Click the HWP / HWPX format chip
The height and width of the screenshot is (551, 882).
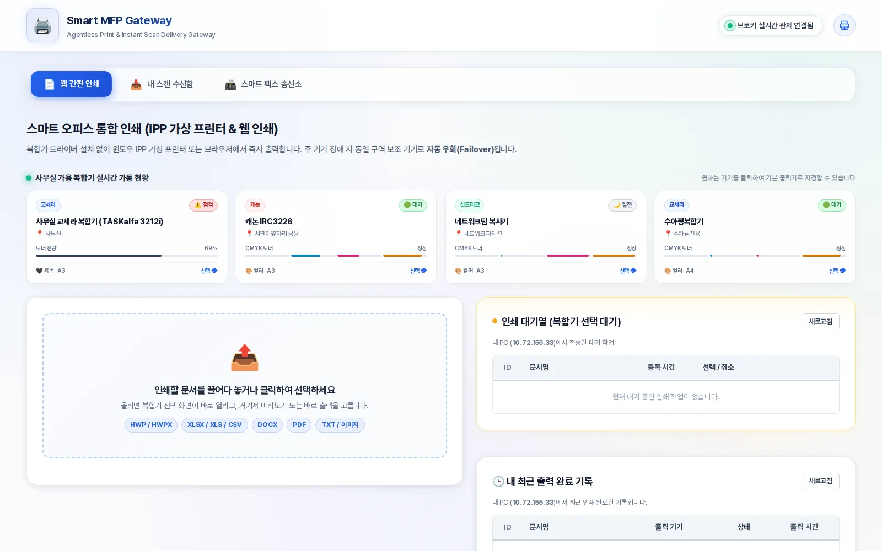coord(151,425)
